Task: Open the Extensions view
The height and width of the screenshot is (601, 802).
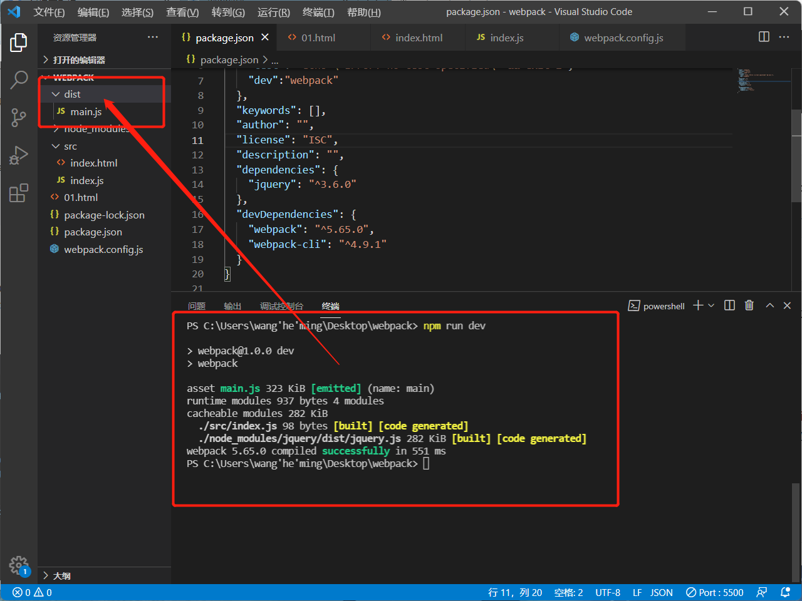Action: [x=19, y=192]
